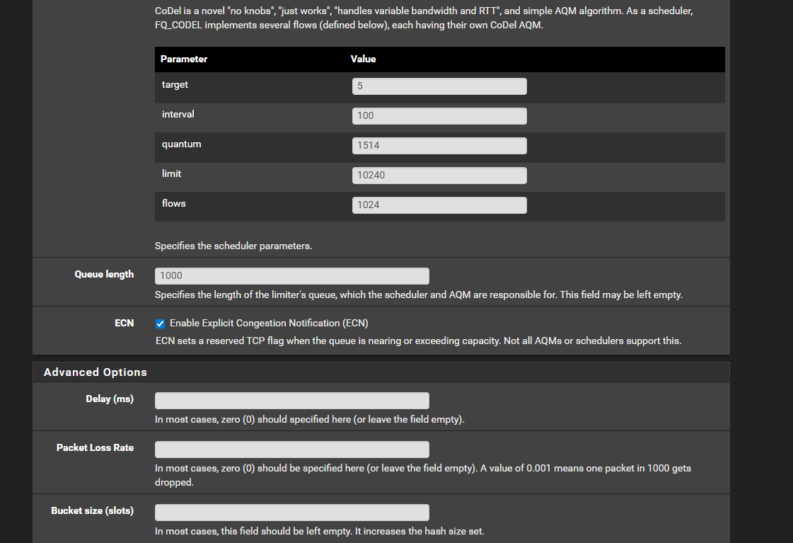Select the interval value input box
The width and height of the screenshot is (793, 543).
(439, 116)
